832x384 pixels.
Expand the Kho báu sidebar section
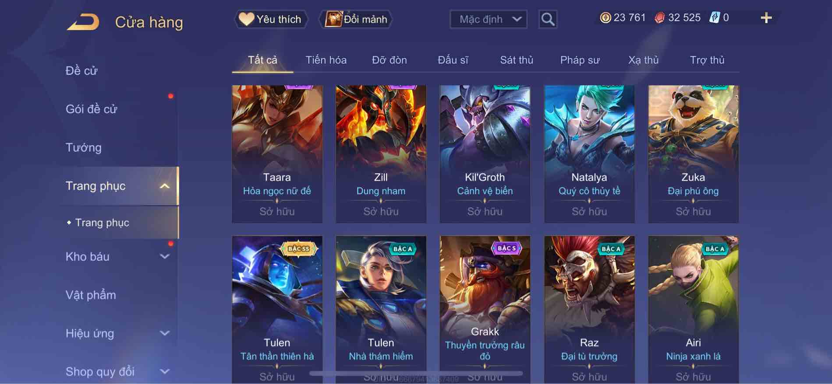click(x=164, y=257)
